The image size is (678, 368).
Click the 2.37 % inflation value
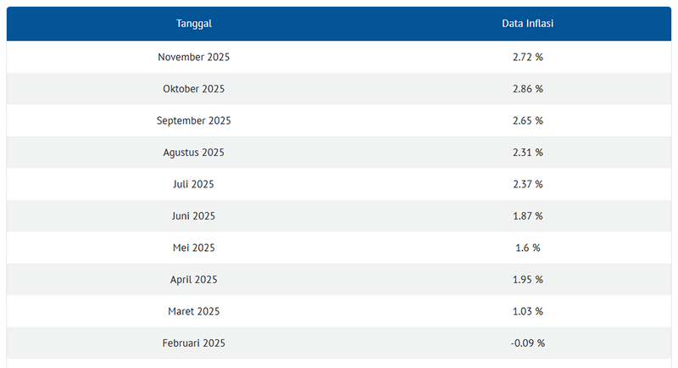coord(527,184)
